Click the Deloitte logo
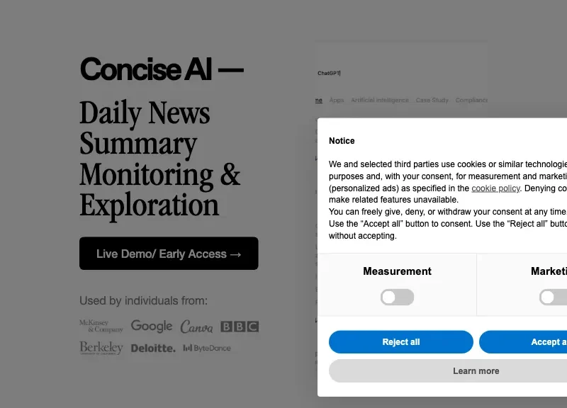 tap(153, 348)
